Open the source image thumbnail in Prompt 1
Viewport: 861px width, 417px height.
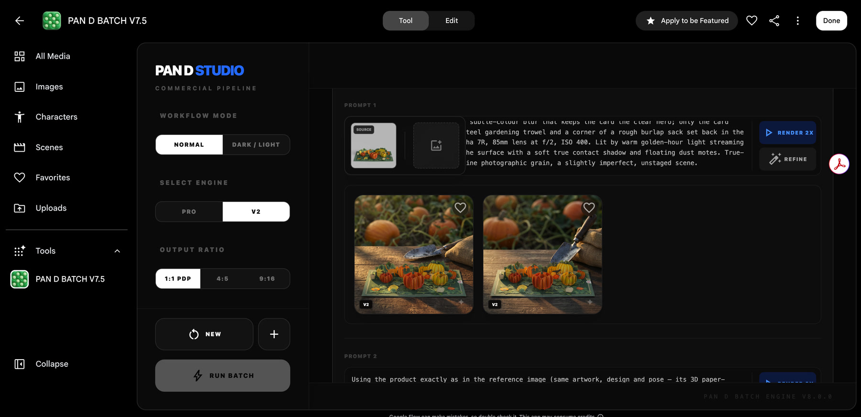pyautogui.click(x=374, y=145)
